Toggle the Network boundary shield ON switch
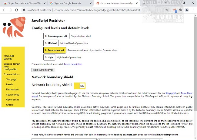 pyautogui.click(x=80, y=85)
